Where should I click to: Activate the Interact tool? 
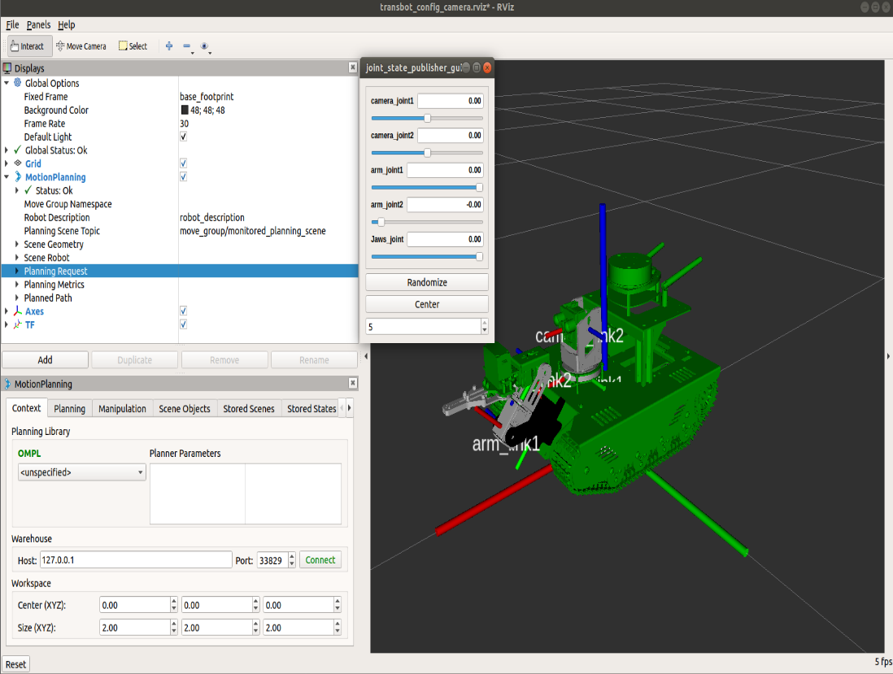pos(29,46)
